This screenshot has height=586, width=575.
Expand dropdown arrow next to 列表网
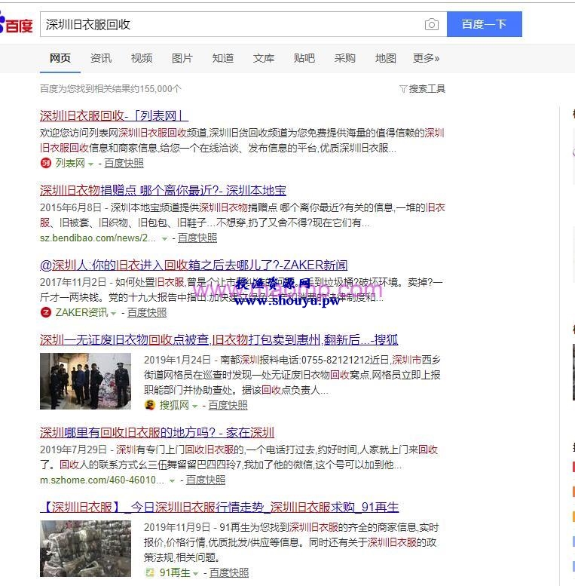tap(90, 164)
